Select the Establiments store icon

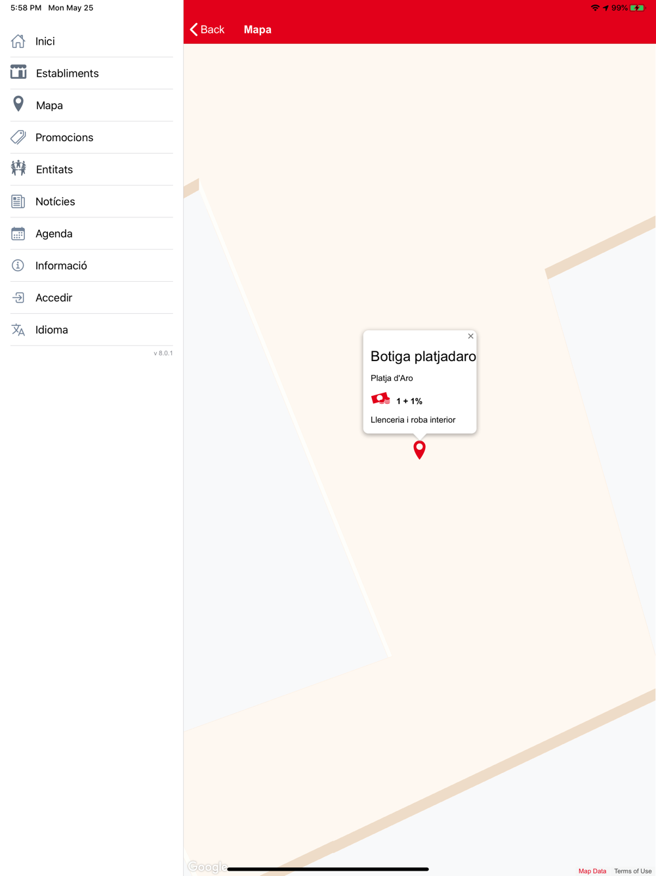[18, 72]
